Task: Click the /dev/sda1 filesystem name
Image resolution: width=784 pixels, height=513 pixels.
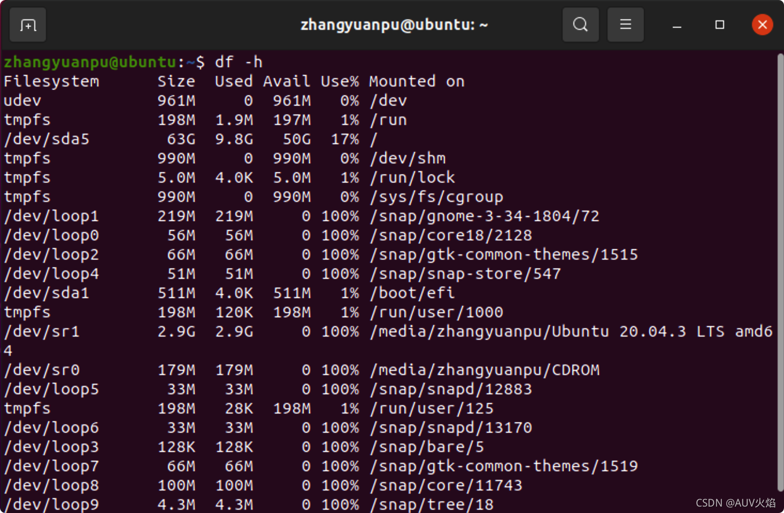Action: pos(47,293)
